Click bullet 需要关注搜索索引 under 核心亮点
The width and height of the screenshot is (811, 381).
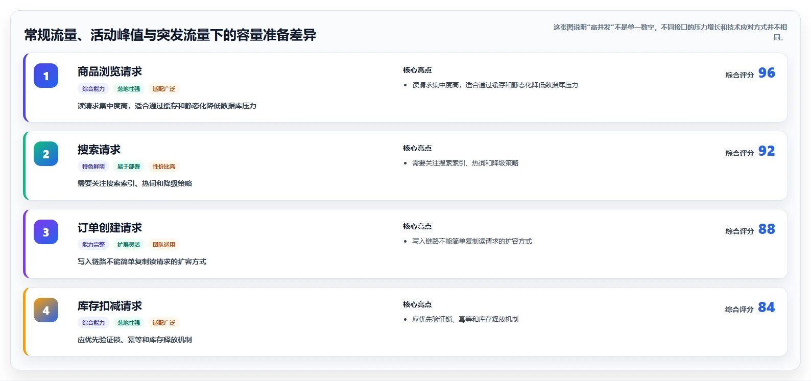(465, 163)
